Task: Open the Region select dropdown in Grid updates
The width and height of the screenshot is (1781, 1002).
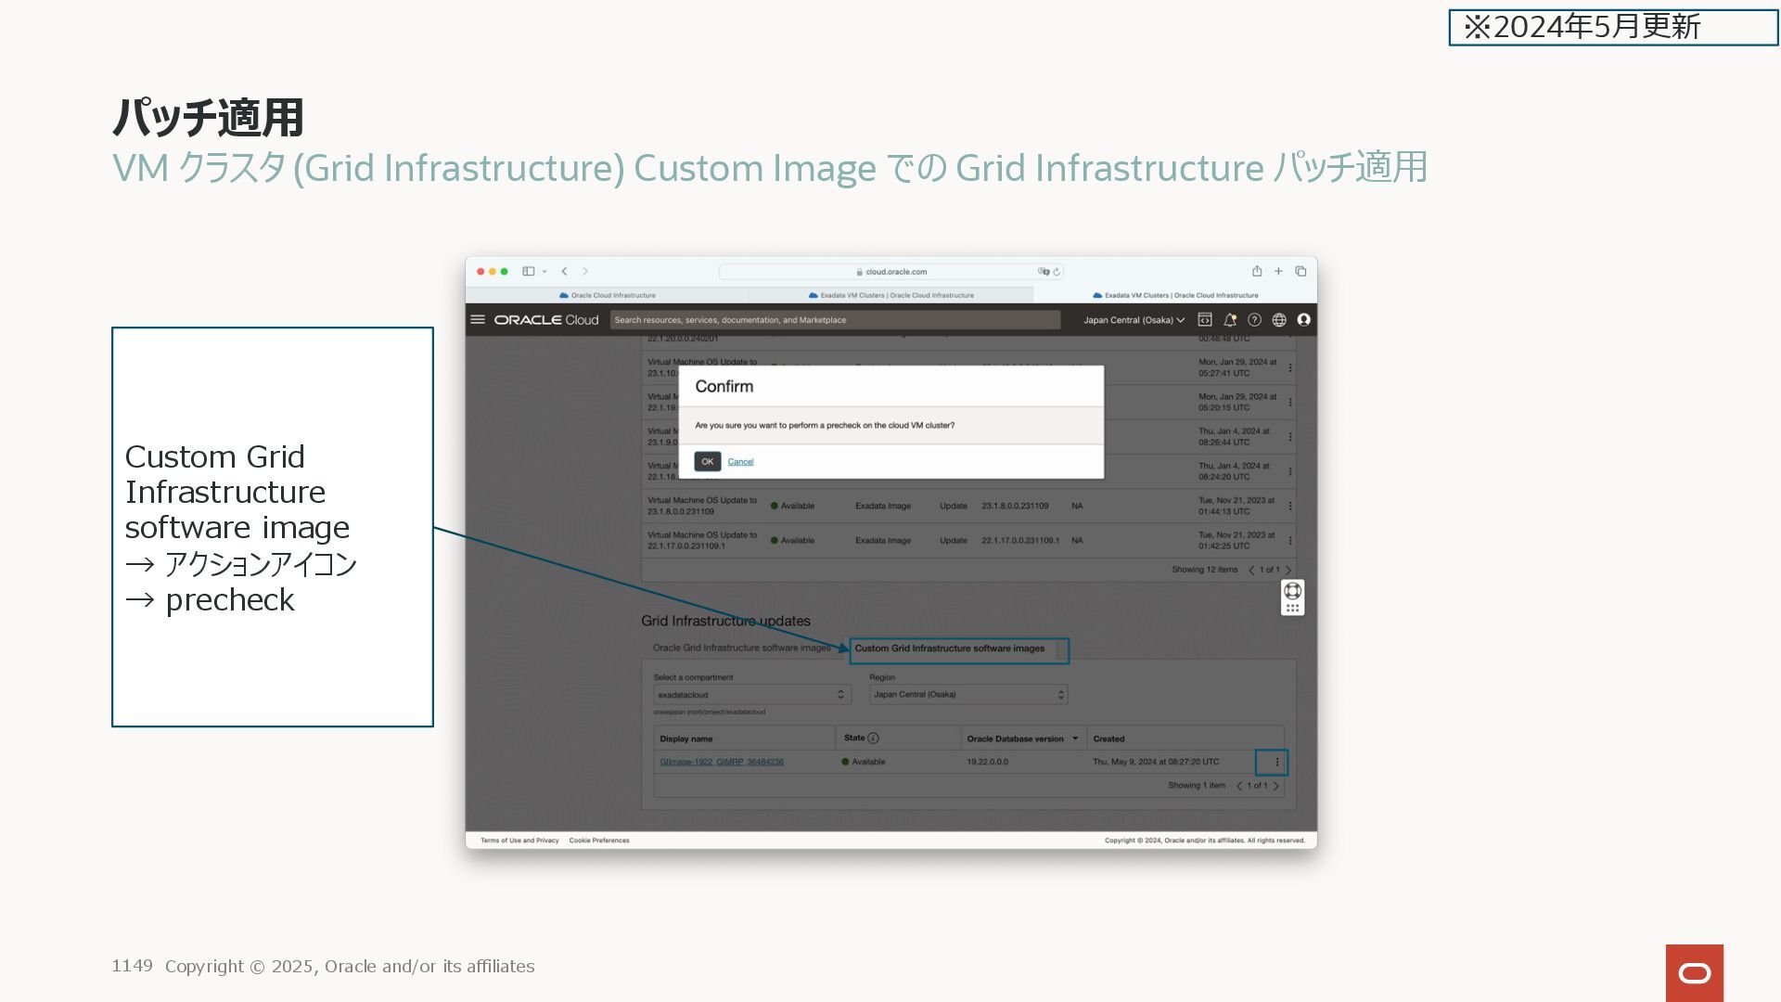Action: (x=967, y=694)
